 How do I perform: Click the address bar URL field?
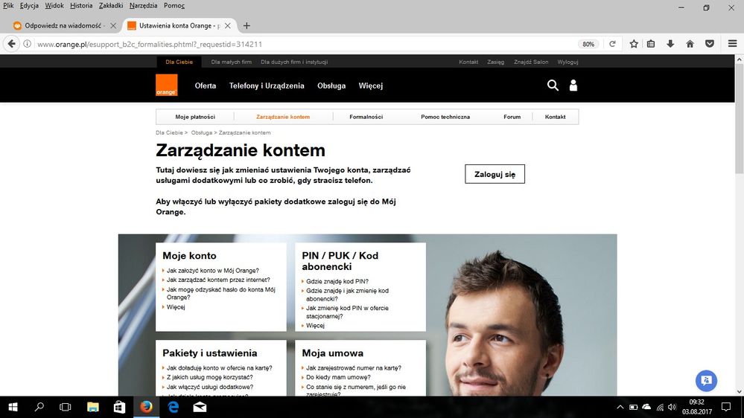click(304, 44)
